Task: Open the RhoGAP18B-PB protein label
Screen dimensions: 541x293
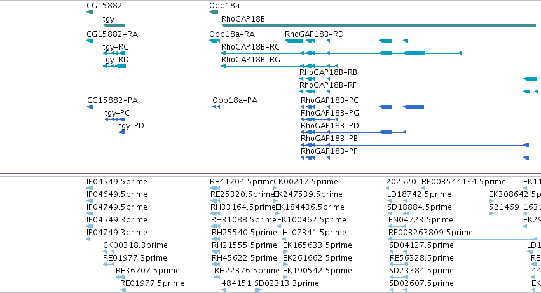Action: click(329, 139)
